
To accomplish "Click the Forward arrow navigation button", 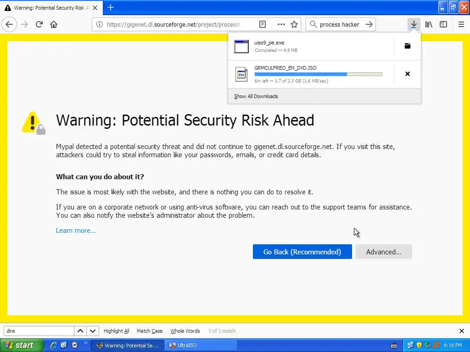I will 25,24.
